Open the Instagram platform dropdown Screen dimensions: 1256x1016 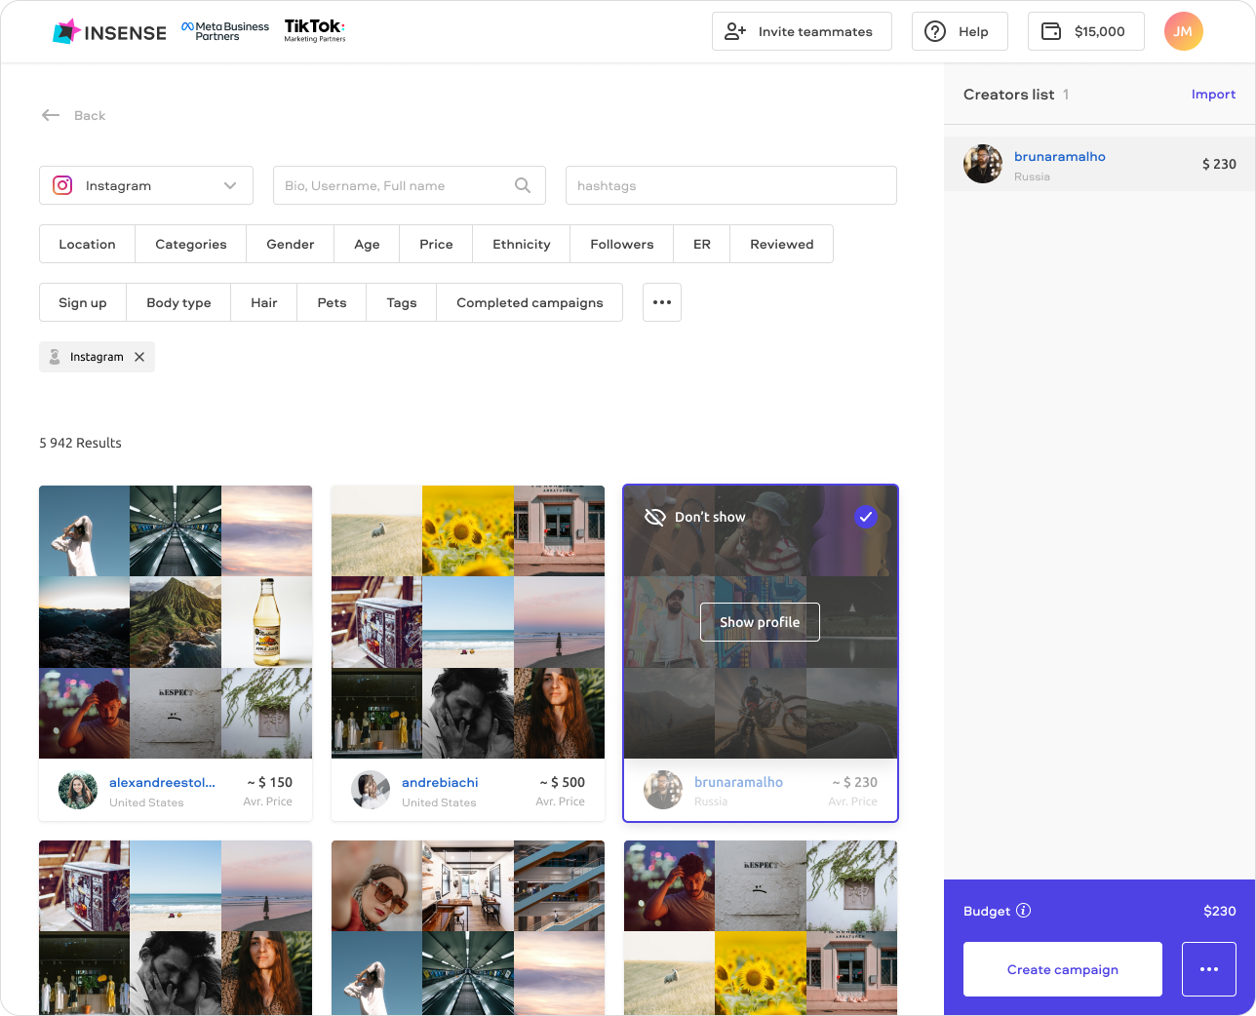point(146,185)
